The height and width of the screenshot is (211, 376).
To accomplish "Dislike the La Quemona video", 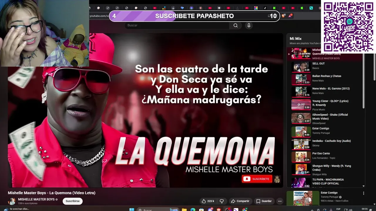I will [222, 201].
